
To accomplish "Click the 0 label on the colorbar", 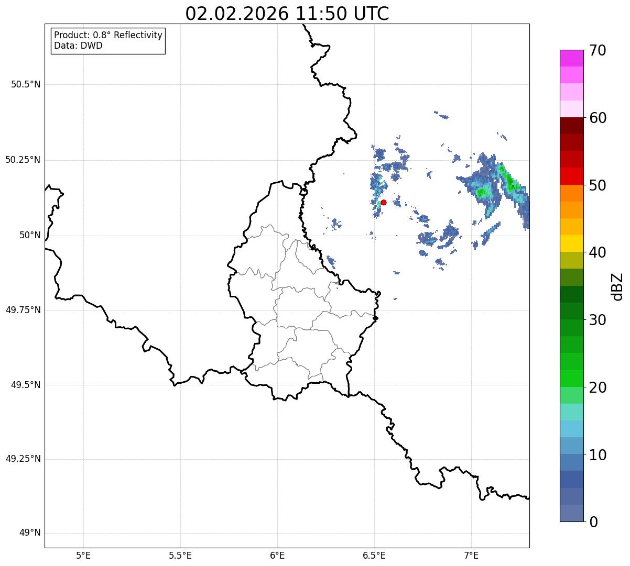I will 593,522.
